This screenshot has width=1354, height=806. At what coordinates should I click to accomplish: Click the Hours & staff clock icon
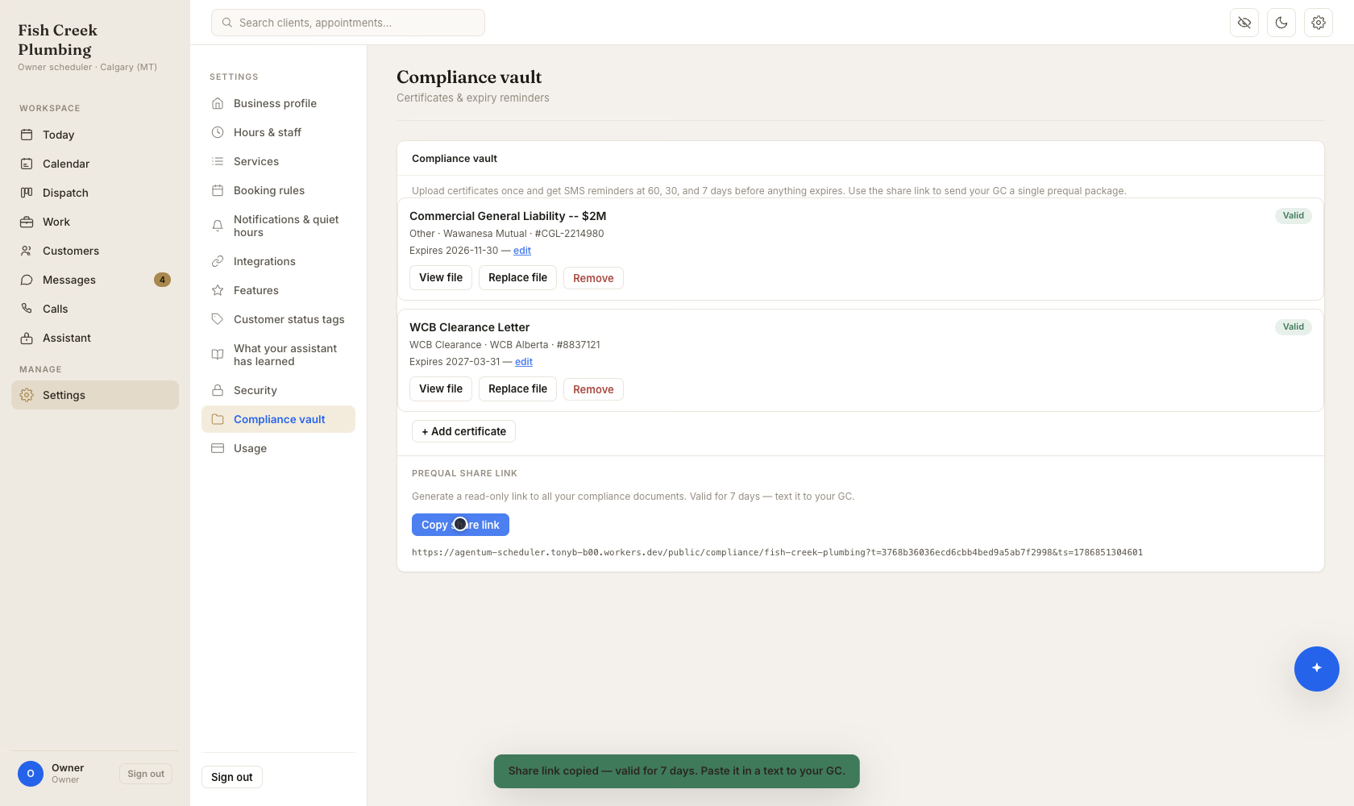point(218,132)
